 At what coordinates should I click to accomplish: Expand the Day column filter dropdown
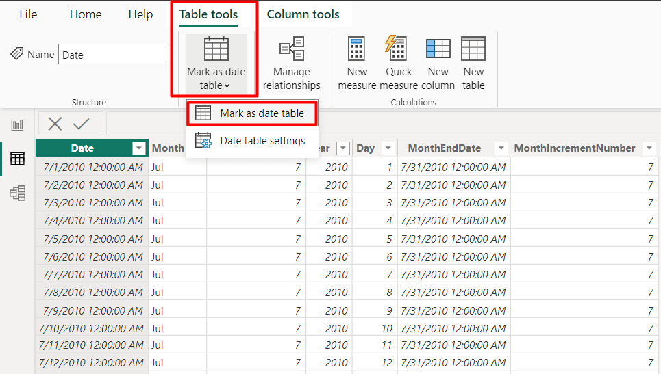point(388,148)
